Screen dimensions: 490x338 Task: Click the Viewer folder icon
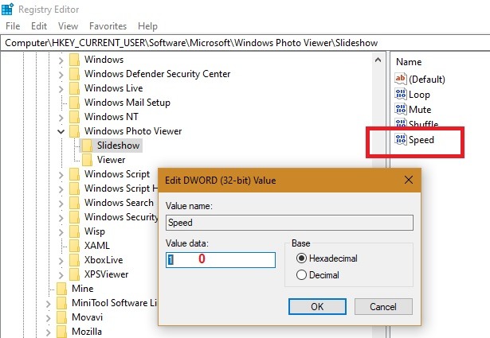pyautogui.click(x=87, y=160)
